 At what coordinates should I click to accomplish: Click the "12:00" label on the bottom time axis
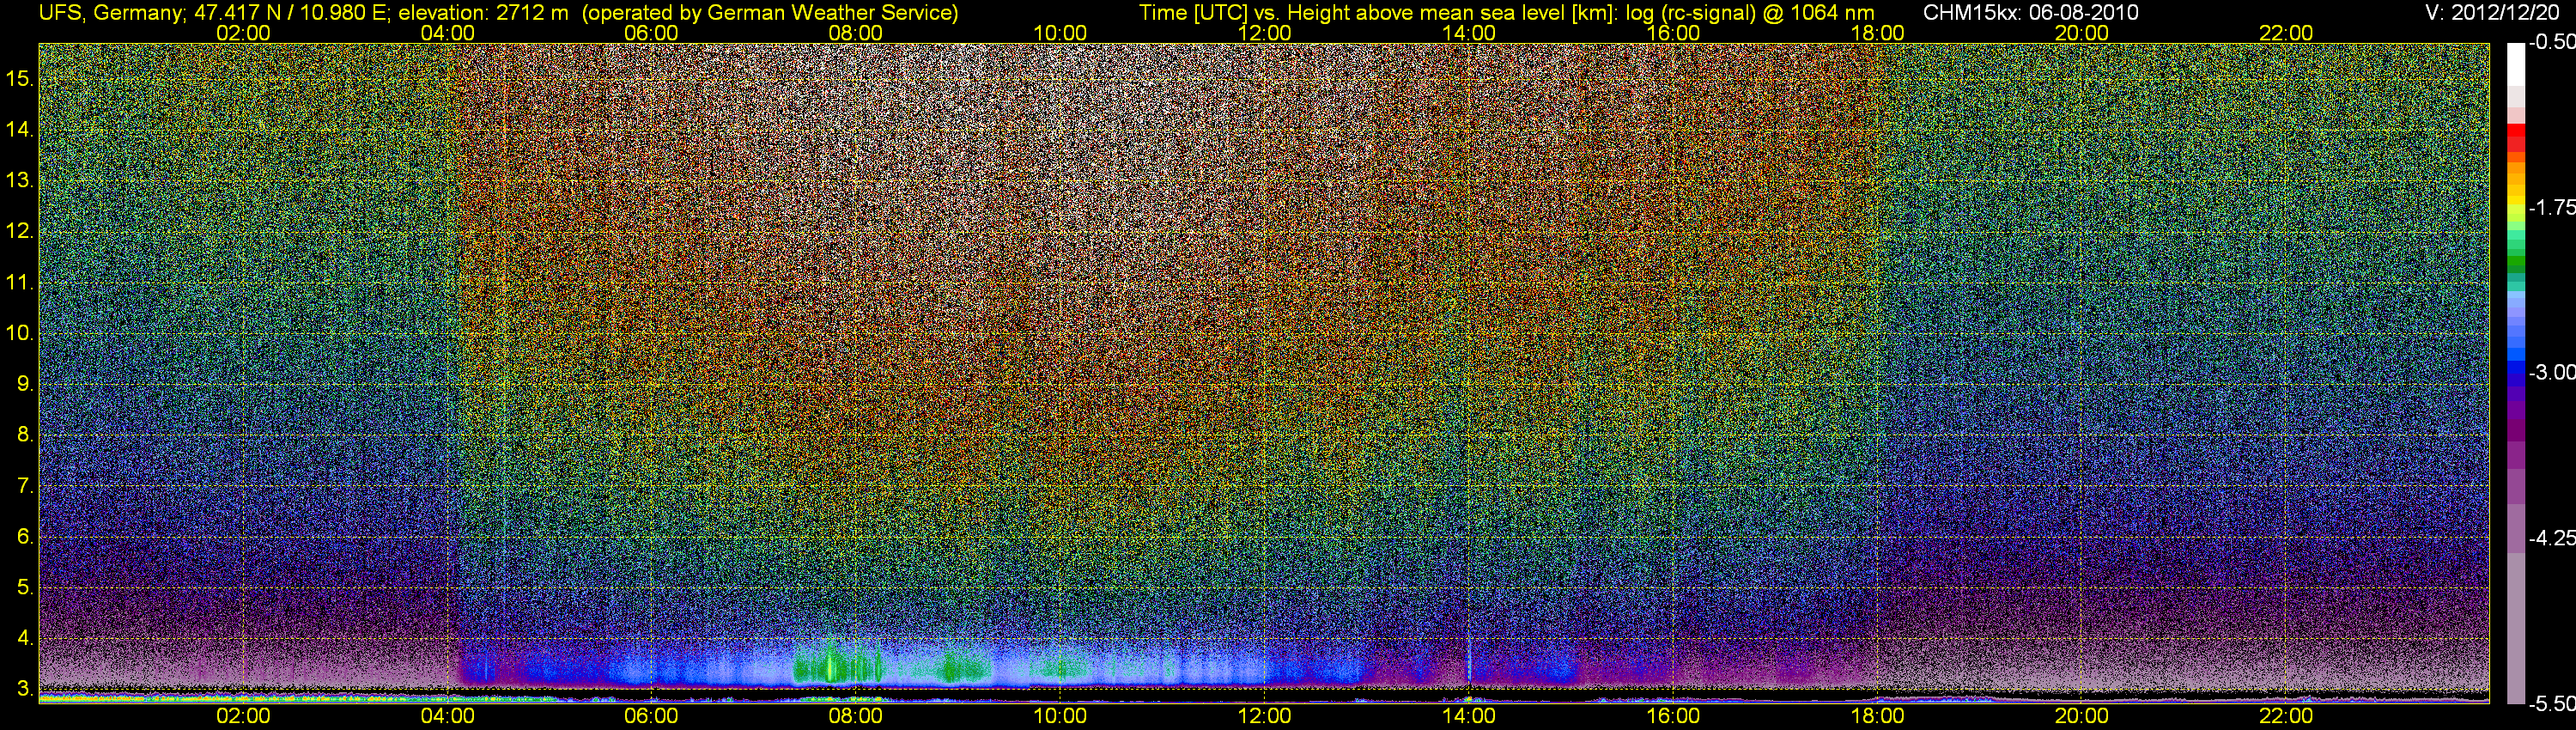[1264, 717]
